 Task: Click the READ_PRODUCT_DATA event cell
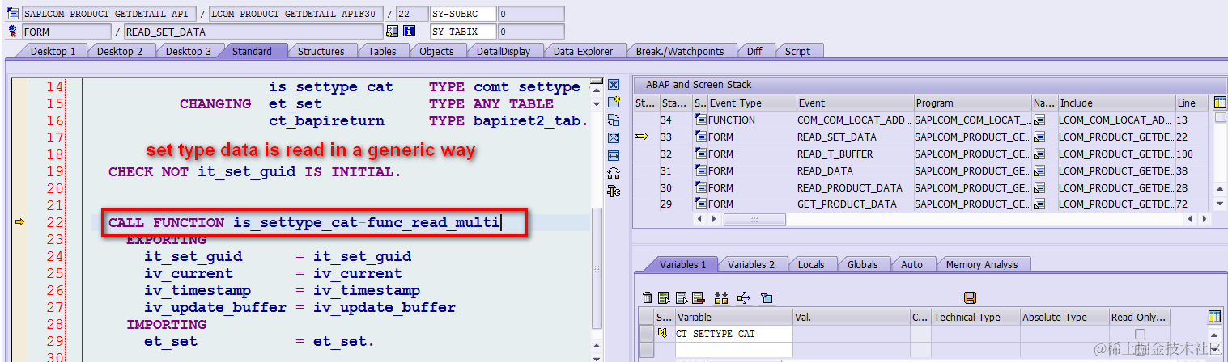point(854,187)
